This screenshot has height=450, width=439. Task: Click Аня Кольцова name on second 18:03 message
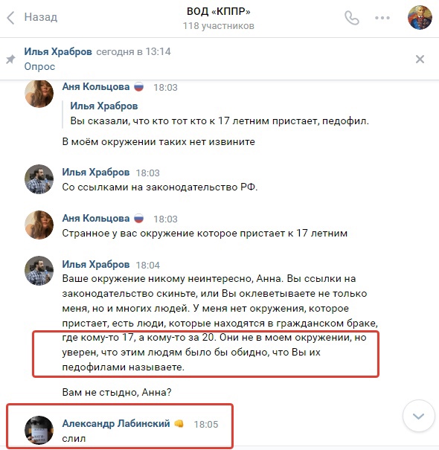[x=96, y=219]
